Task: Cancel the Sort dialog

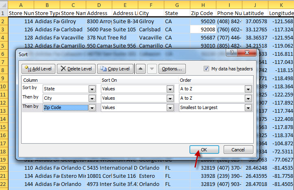Action: coord(238,150)
